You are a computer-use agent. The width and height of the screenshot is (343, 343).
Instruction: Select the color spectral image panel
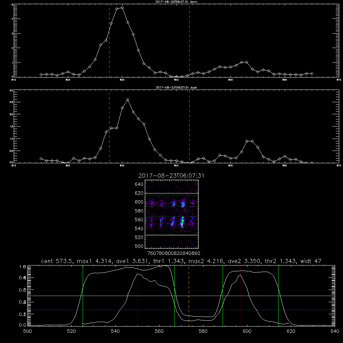pyautogui.click(x=171, y=214)
